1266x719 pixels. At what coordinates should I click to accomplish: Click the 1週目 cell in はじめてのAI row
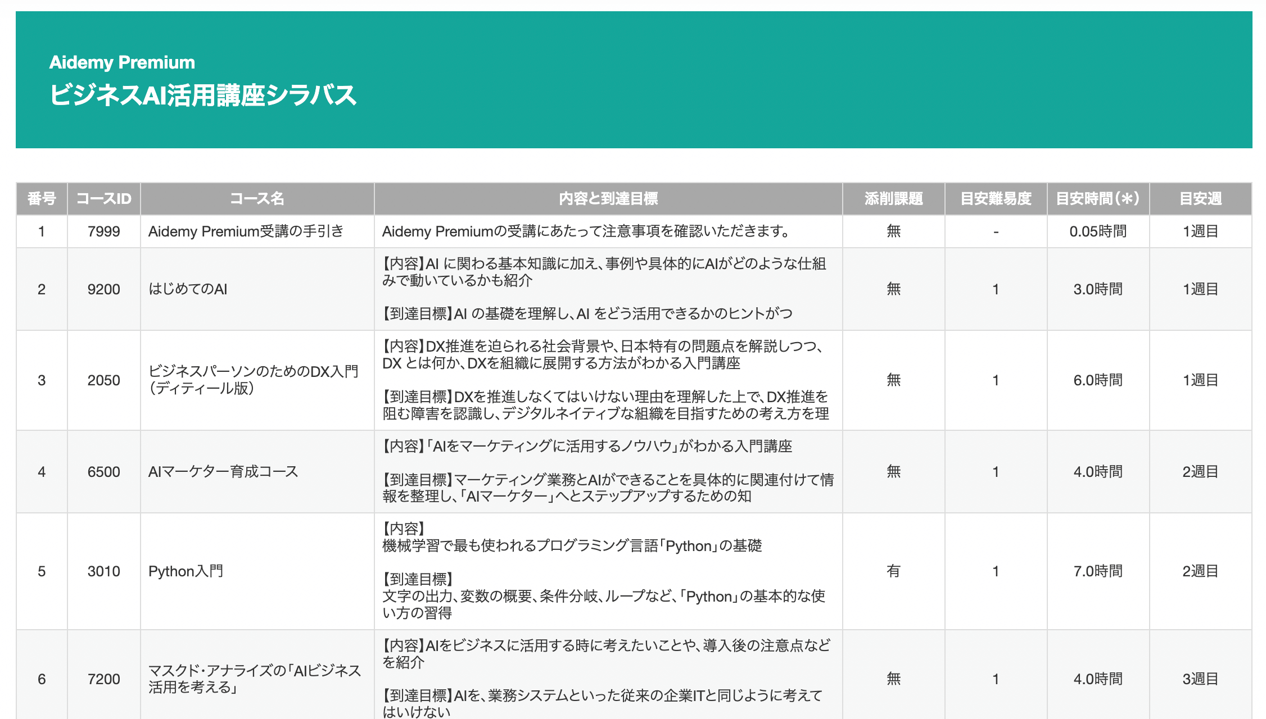[x=1201, y=289]
